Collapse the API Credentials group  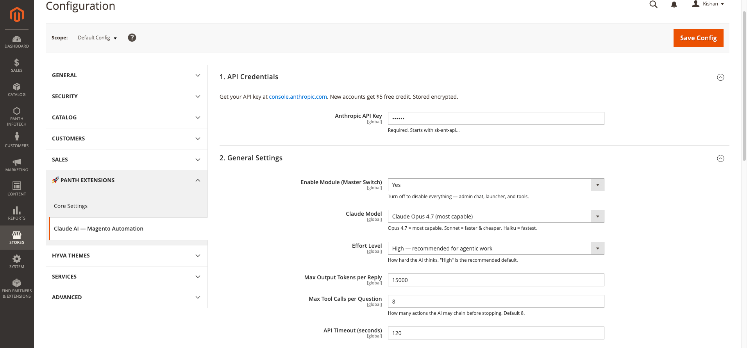pos(720,77)
